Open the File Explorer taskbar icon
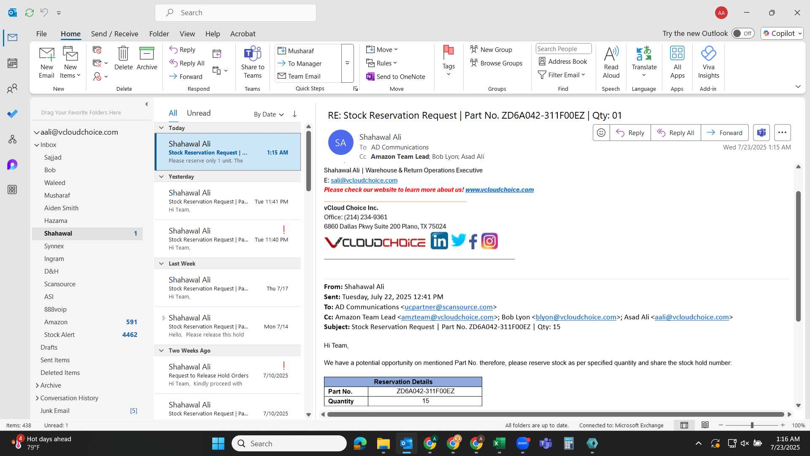Screen dimensions: 810x456 tap(383, 443)
